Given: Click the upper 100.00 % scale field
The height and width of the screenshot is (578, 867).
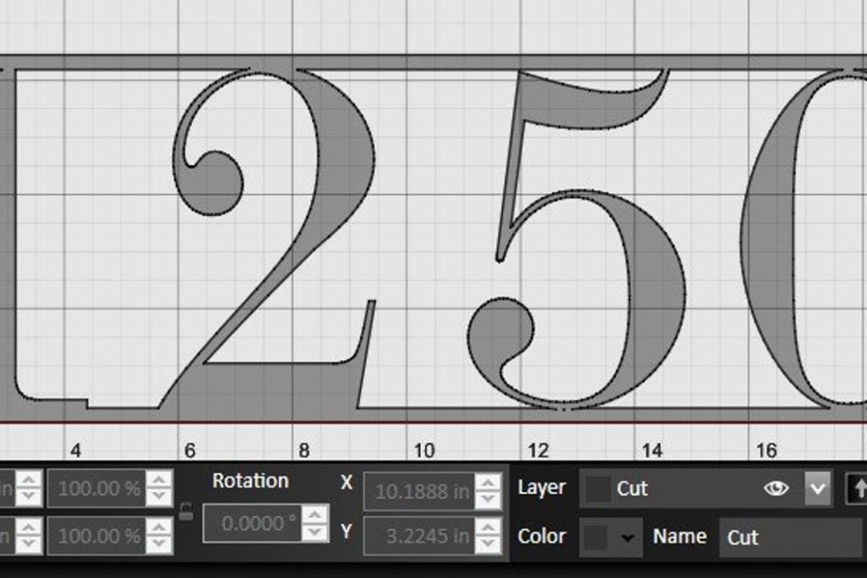Looking at the screenshot, I should (97, 488).
